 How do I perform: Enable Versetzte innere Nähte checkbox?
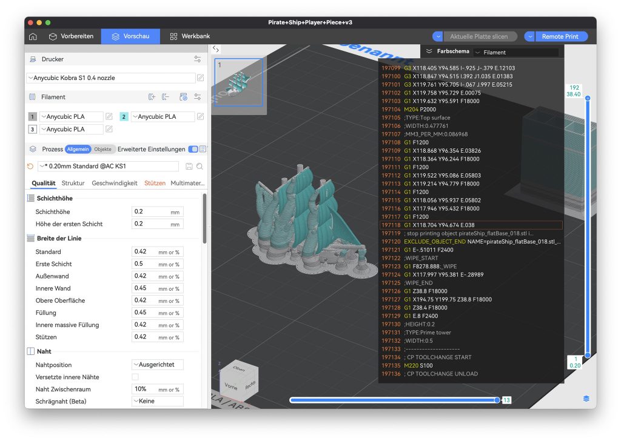pos(135,377)
